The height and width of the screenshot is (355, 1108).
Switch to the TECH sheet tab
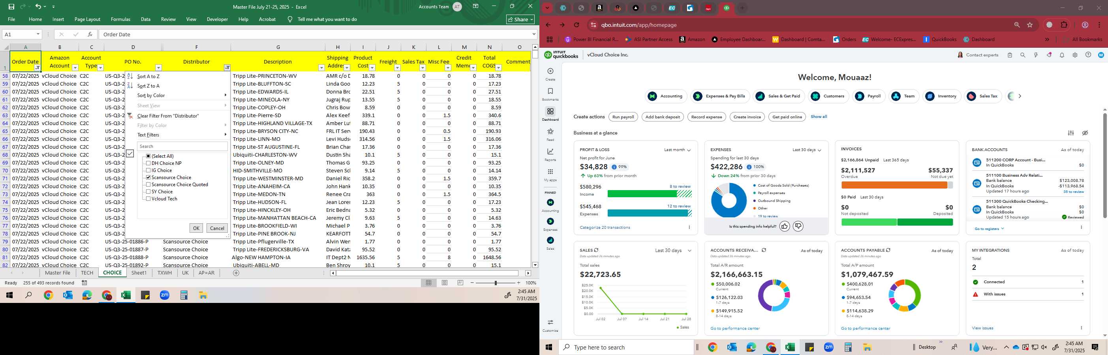click(87, 273)
